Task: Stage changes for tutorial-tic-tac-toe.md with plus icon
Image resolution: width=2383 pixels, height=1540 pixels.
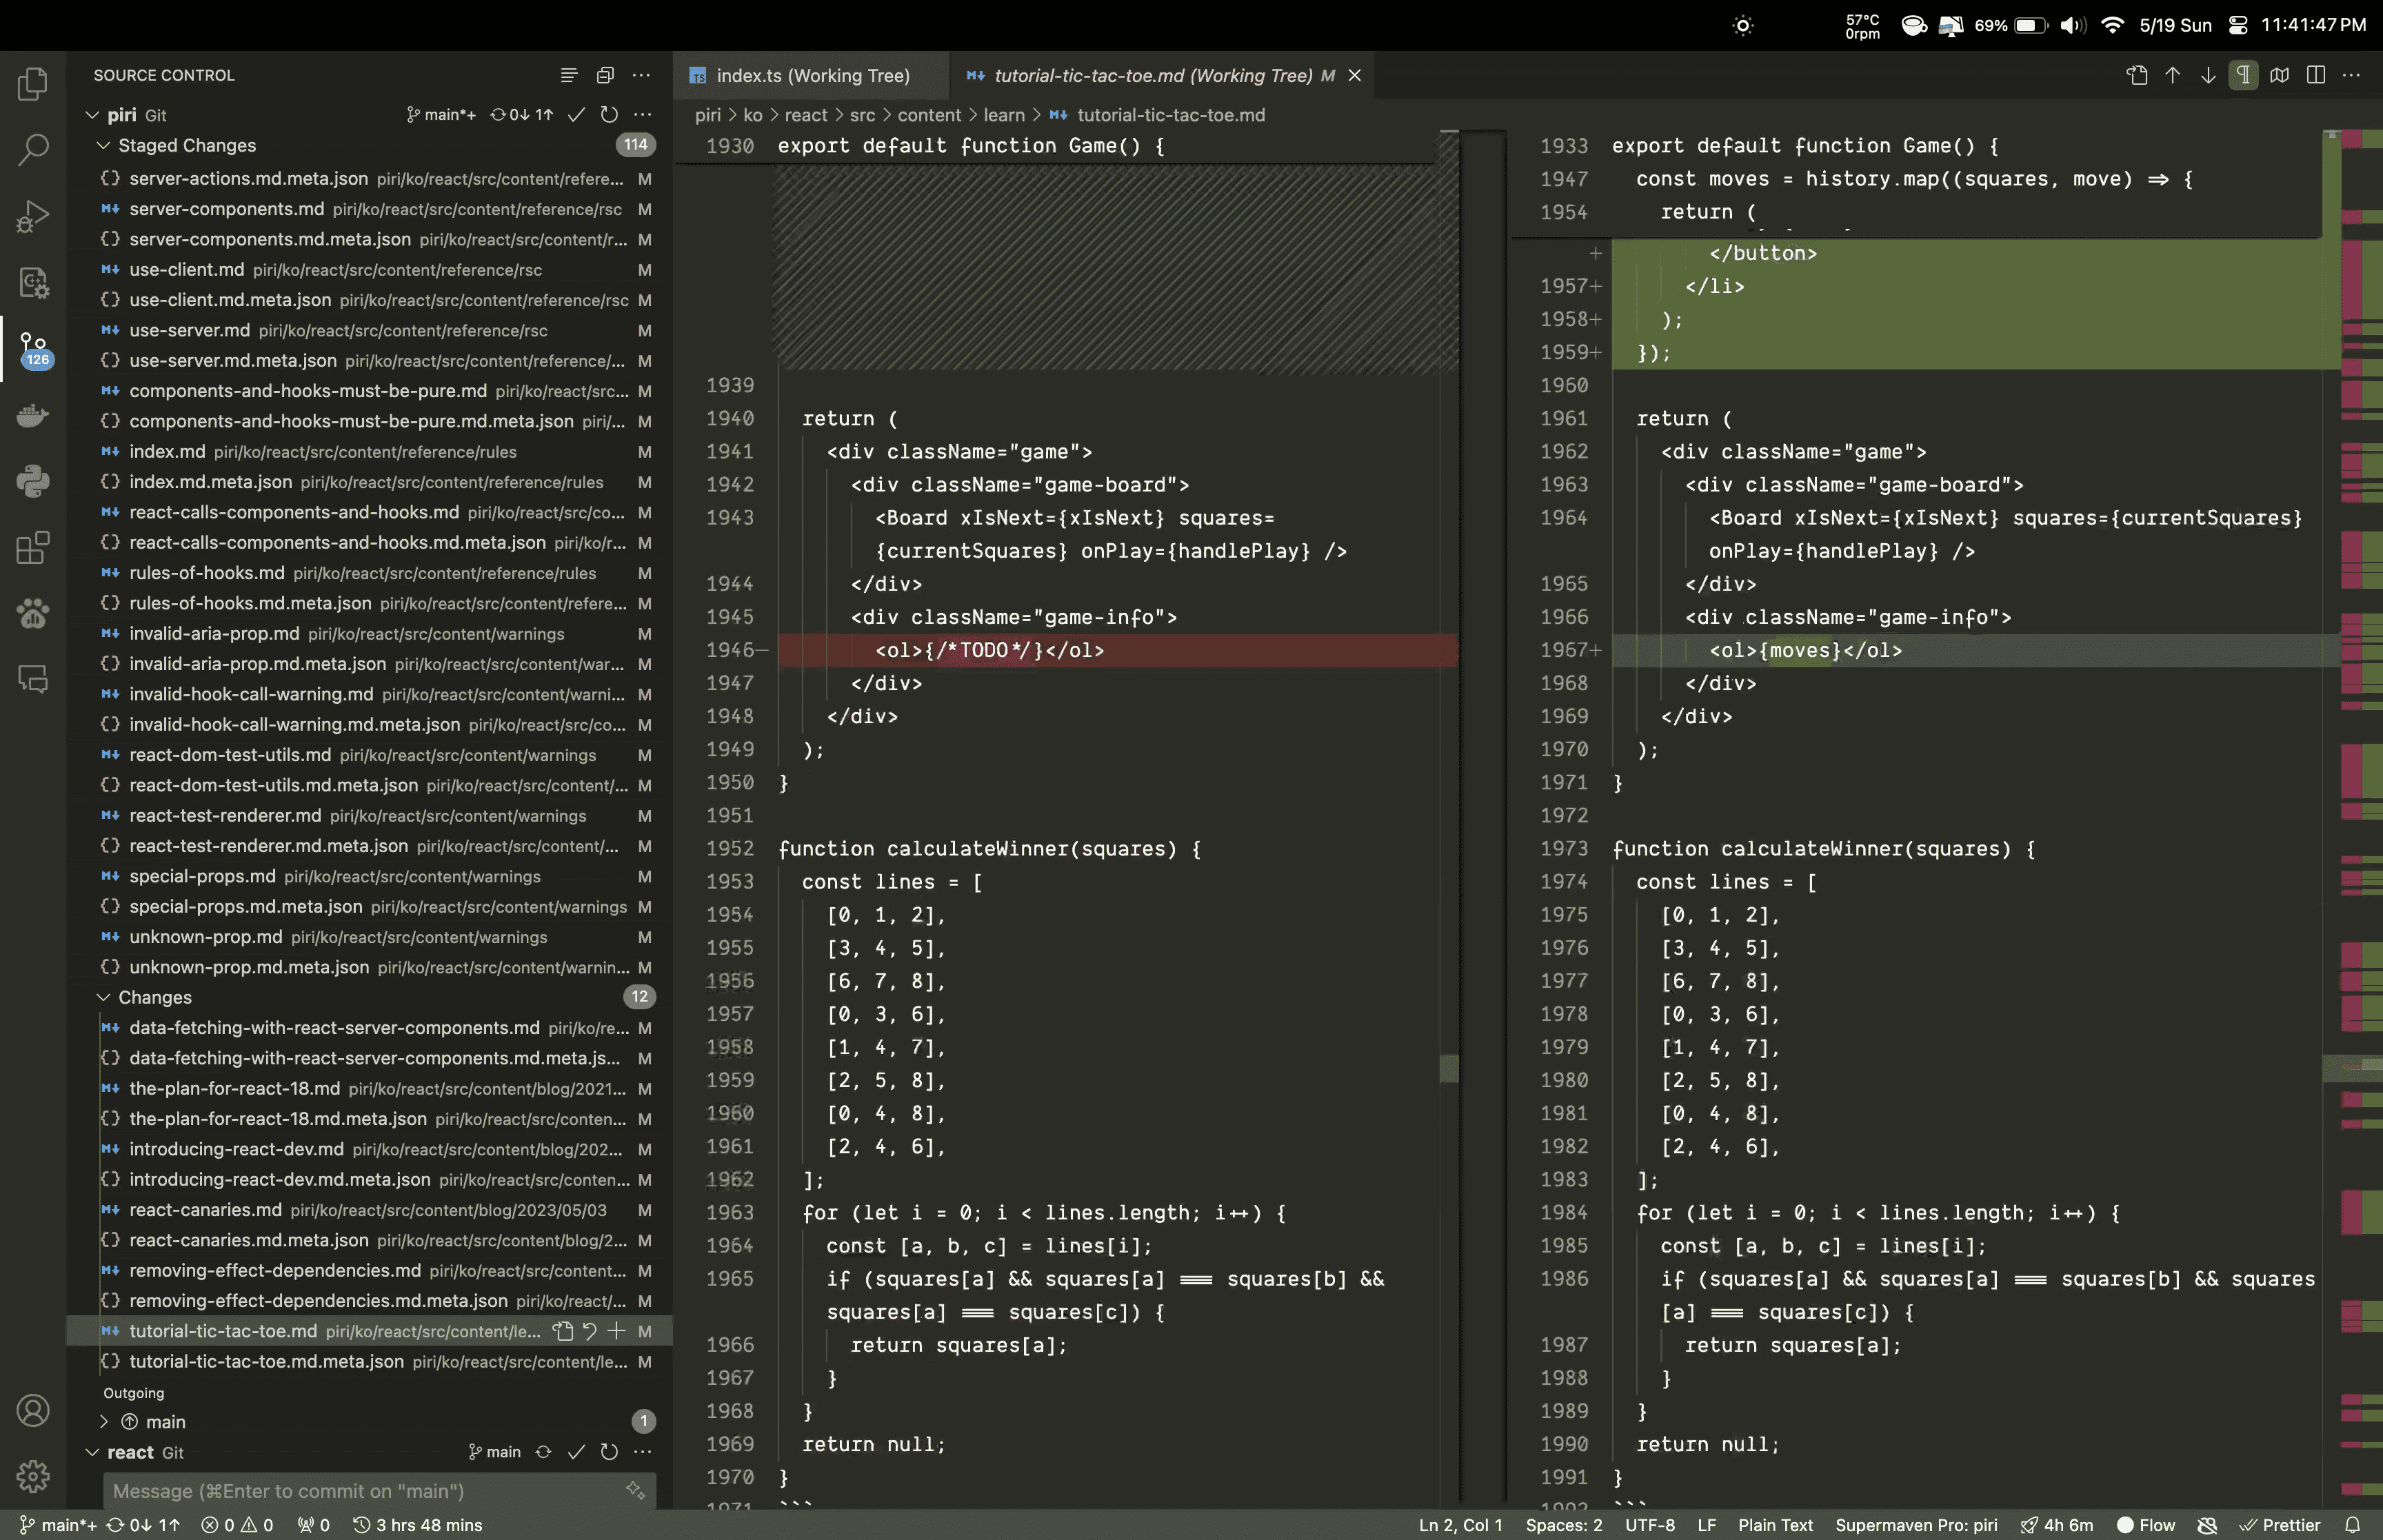Action: [616, 1331]
